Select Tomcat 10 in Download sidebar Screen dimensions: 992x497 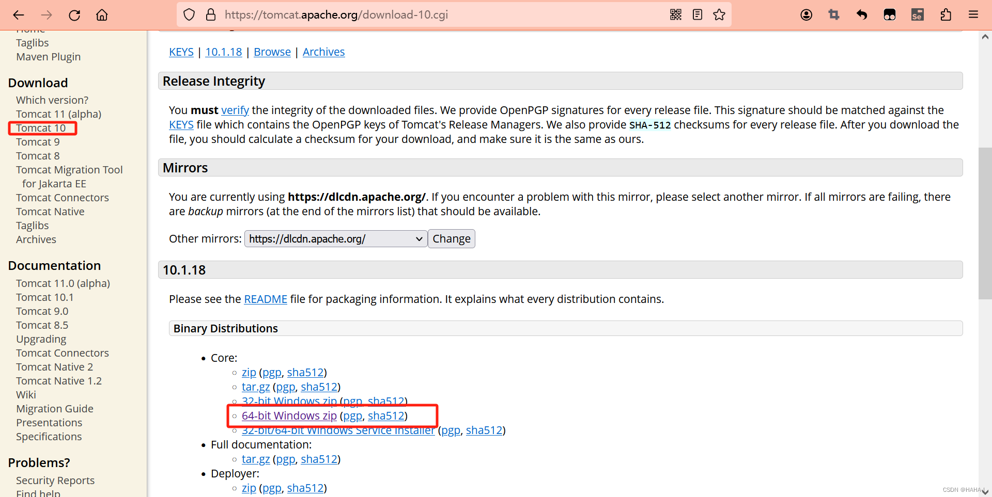coord(41,128)
